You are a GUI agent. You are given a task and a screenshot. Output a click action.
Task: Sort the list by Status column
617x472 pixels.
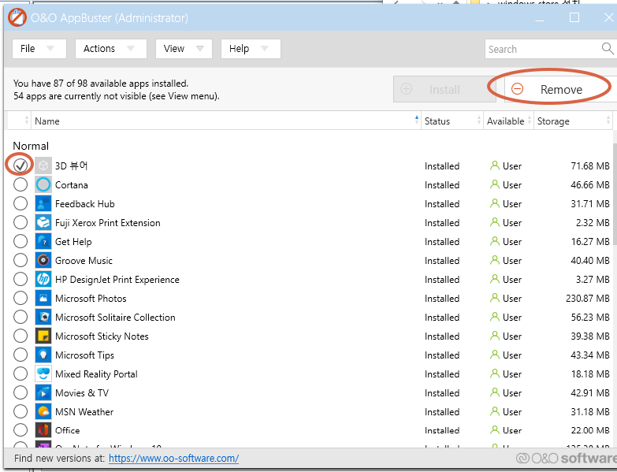pos(452,121)
